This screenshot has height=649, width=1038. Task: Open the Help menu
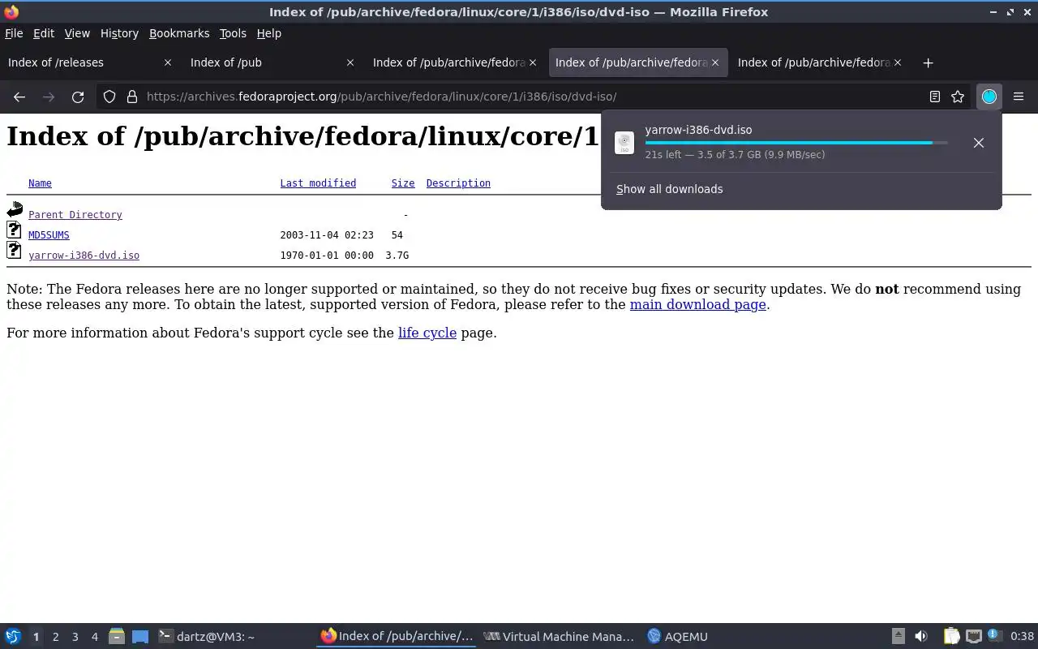point(269,33)
